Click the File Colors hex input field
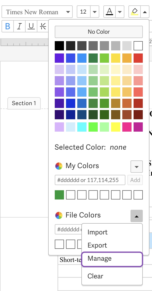152x291 pixels. point(68,229)
